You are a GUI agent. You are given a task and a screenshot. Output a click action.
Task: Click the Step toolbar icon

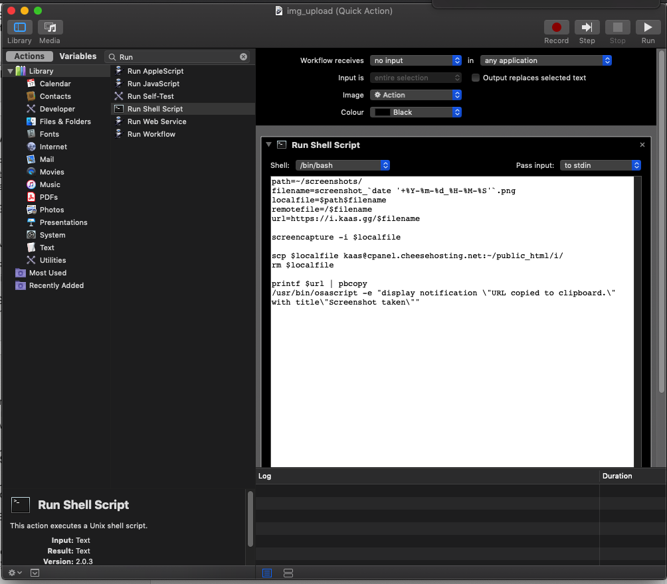point(587,28)
